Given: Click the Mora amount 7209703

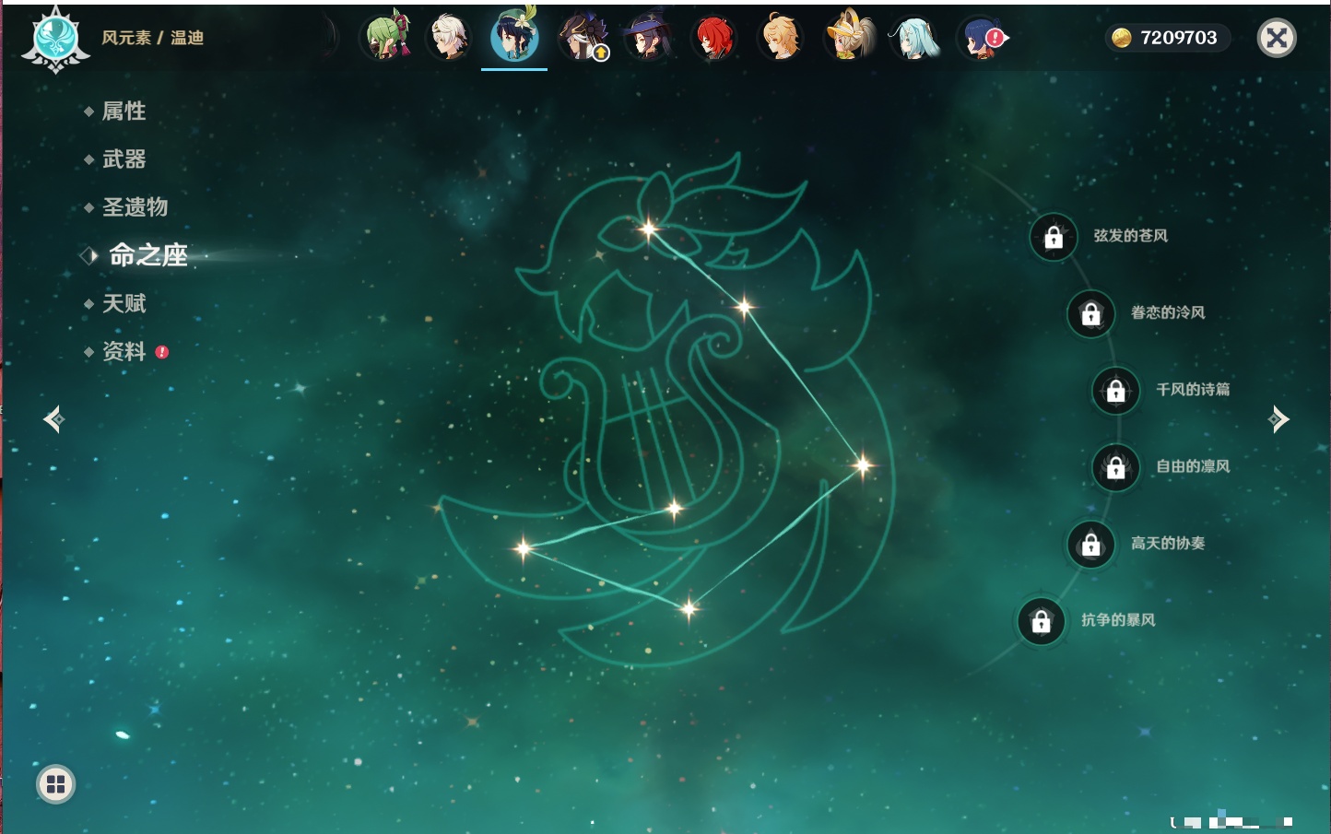Looking at the screenshot, I should click(x=1178, y=38).
